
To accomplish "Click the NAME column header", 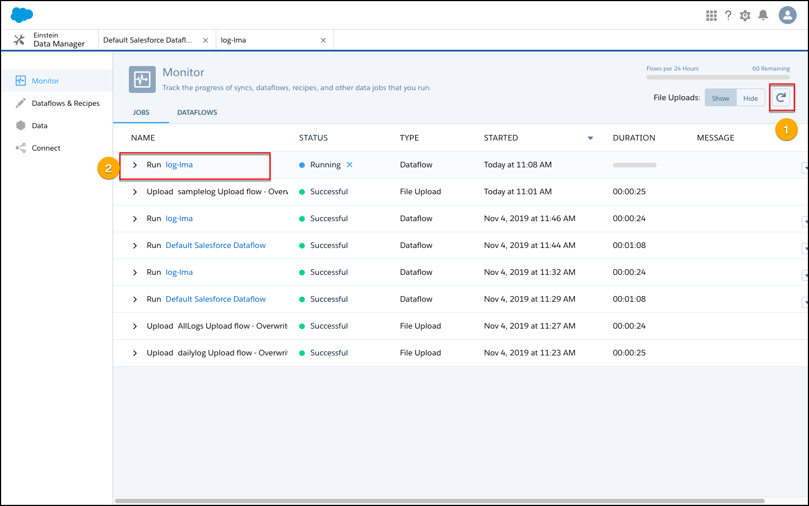I will click(x=143, y=138).
